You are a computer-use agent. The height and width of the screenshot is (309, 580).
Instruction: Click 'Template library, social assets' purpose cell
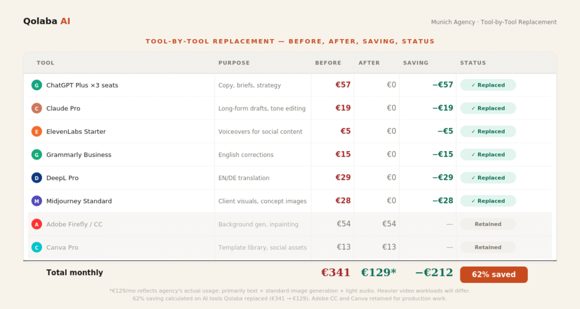click(x=262, y=247)
